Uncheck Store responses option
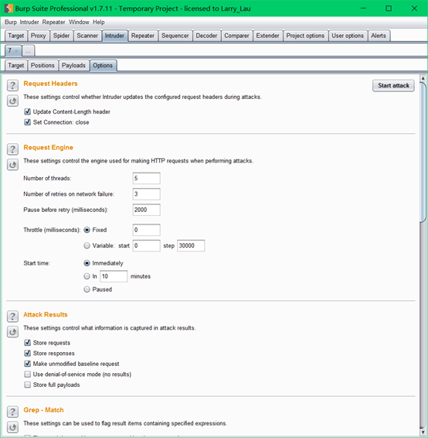 (x=27, y=353)
